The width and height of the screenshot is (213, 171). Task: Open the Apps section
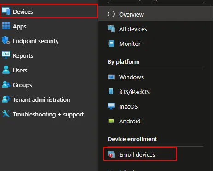pyautogui.click(x=20, y=26)
